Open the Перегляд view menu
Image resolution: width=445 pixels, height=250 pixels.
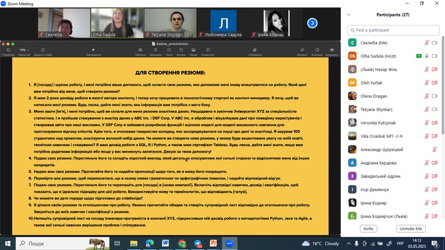[8, 50]
